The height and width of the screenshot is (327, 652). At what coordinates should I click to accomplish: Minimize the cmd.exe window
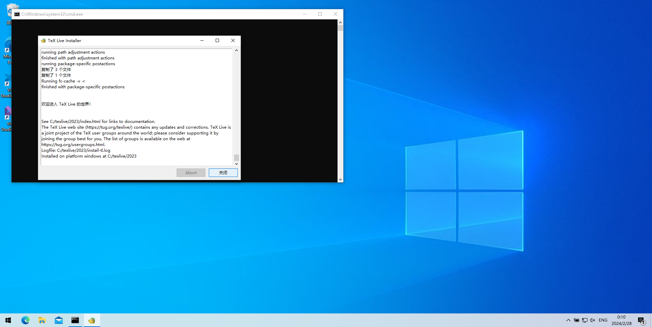coord(305,14)
